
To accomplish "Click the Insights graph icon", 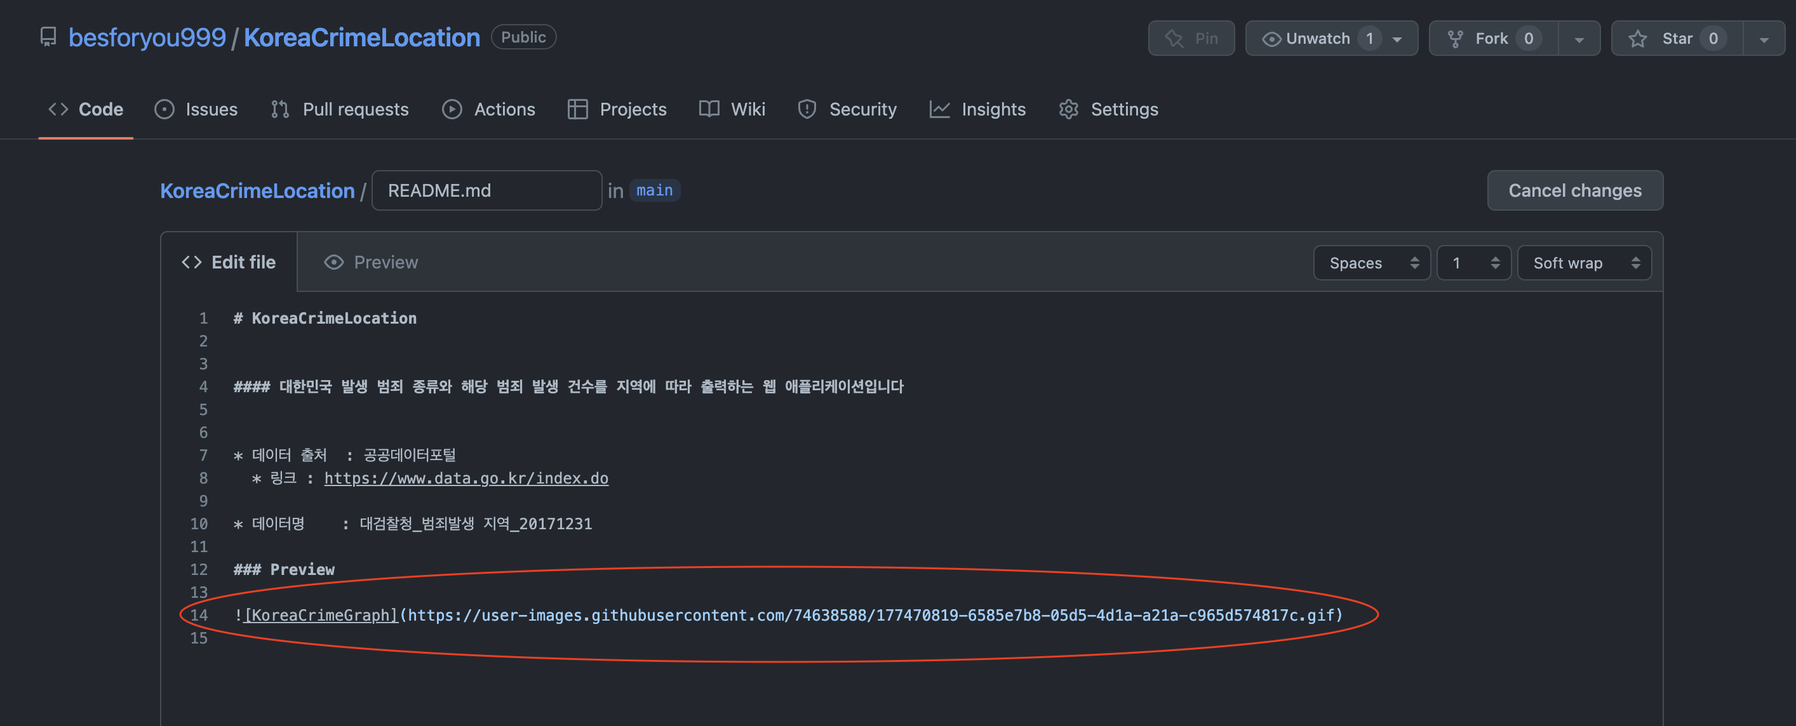I will click(940, 109).
